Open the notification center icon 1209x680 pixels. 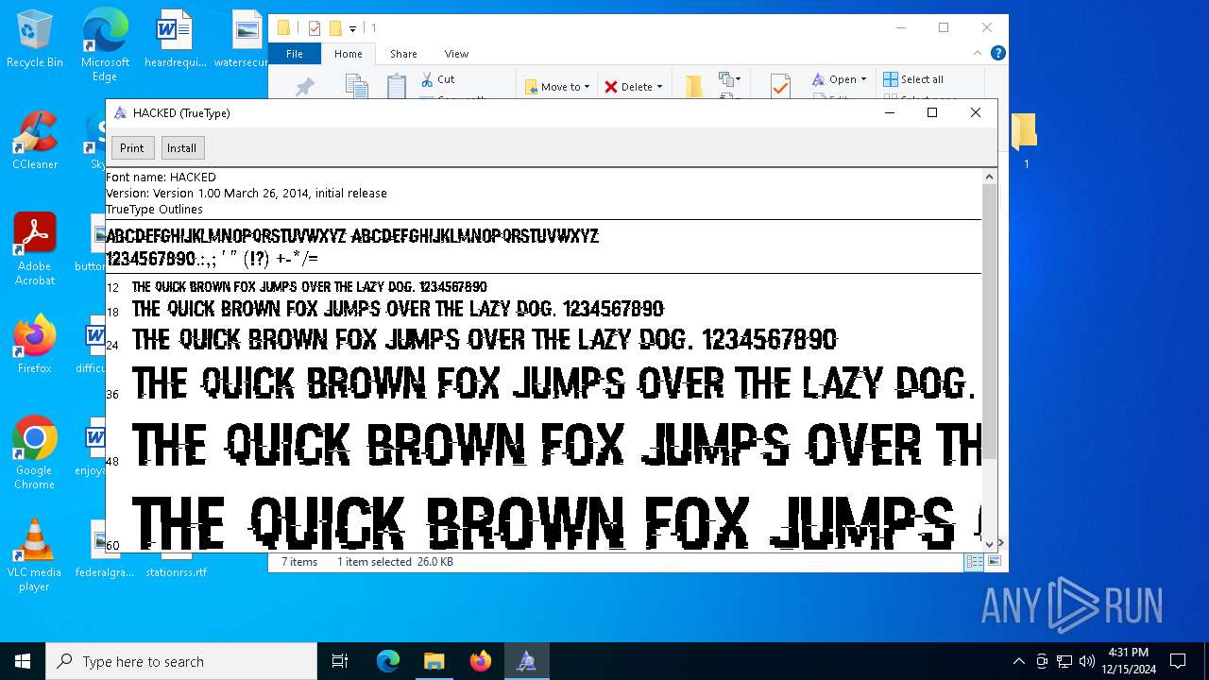pos(1178,661)
